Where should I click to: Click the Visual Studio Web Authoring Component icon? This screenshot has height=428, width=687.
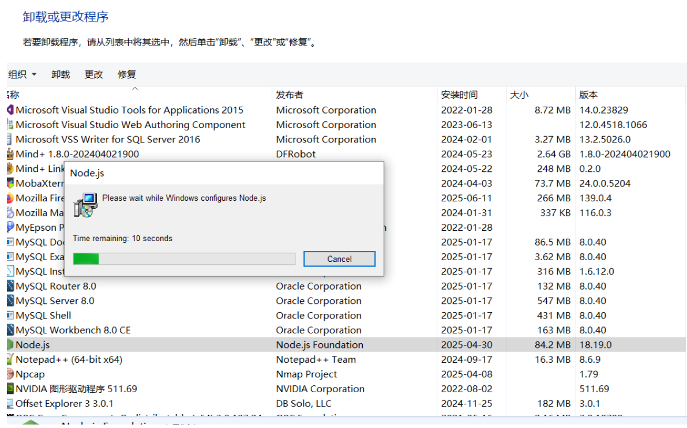(10, 125)
